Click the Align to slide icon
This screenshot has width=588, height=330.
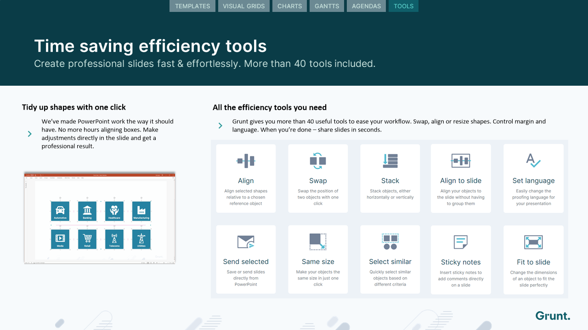[461, 160]
